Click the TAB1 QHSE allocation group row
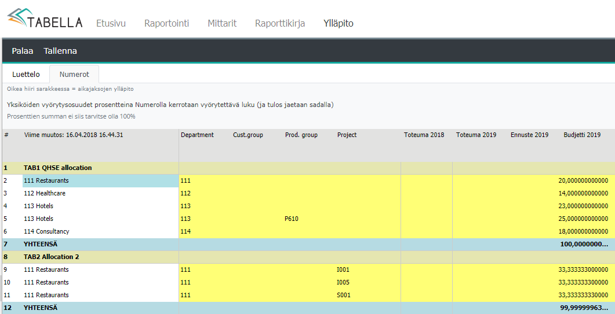The height and width of the screenshot is (314, 615). click(x=58, y=168)
